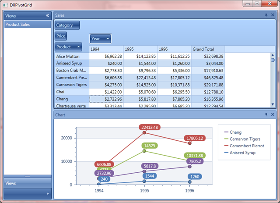The image size is (280, 203).
Task: Click the $46,825.48 grand total cell
Action: (208, 78)
